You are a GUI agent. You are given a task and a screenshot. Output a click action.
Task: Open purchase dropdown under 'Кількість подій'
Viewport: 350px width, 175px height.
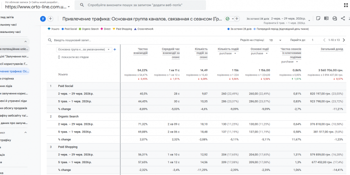click(x=228, y=54)
